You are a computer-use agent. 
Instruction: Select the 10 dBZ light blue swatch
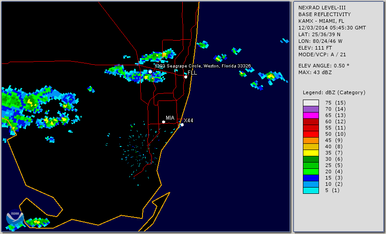[311, 184]
